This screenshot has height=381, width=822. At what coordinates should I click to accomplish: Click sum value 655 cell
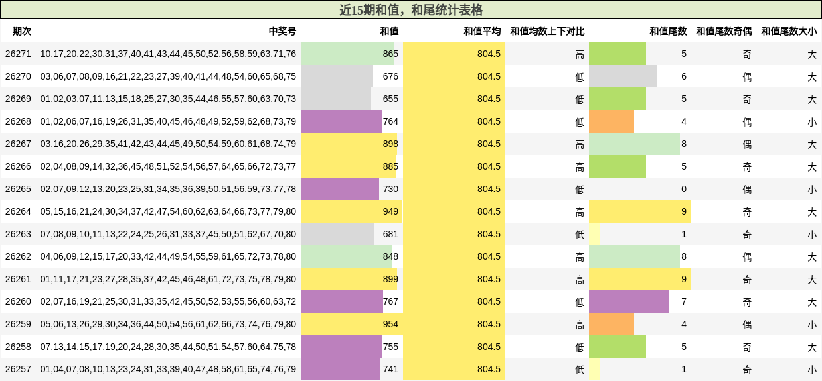(352, 99)
